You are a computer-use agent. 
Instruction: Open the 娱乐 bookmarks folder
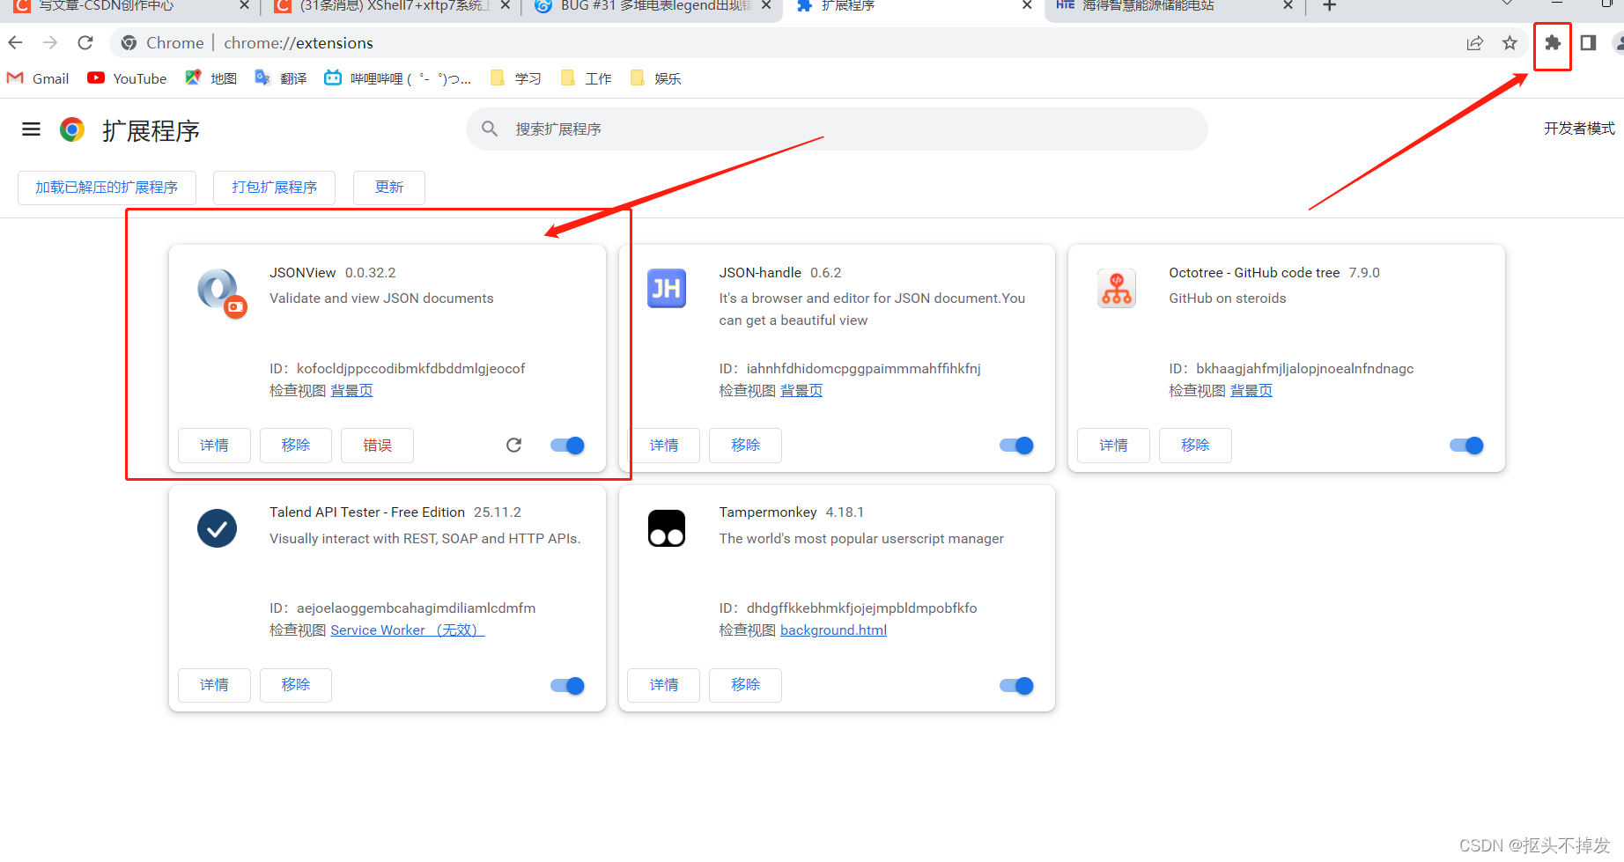pos(656,78)
